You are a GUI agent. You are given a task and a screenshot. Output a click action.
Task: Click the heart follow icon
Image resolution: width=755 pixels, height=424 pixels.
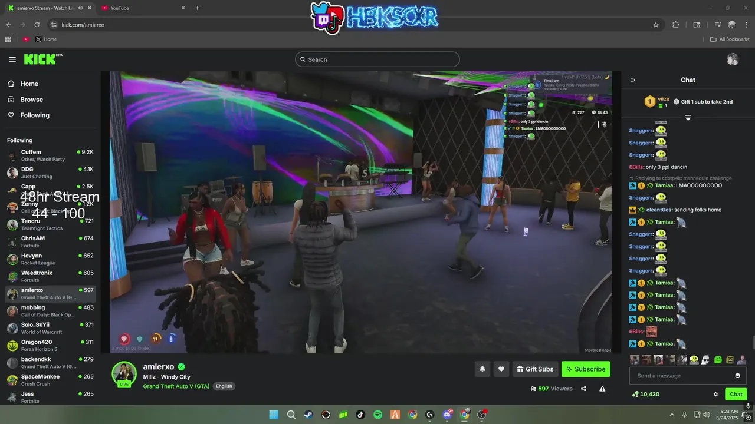click(x=501, y=369)
